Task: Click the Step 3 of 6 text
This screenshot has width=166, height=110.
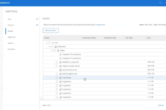Action: click(x=47, y=105)
